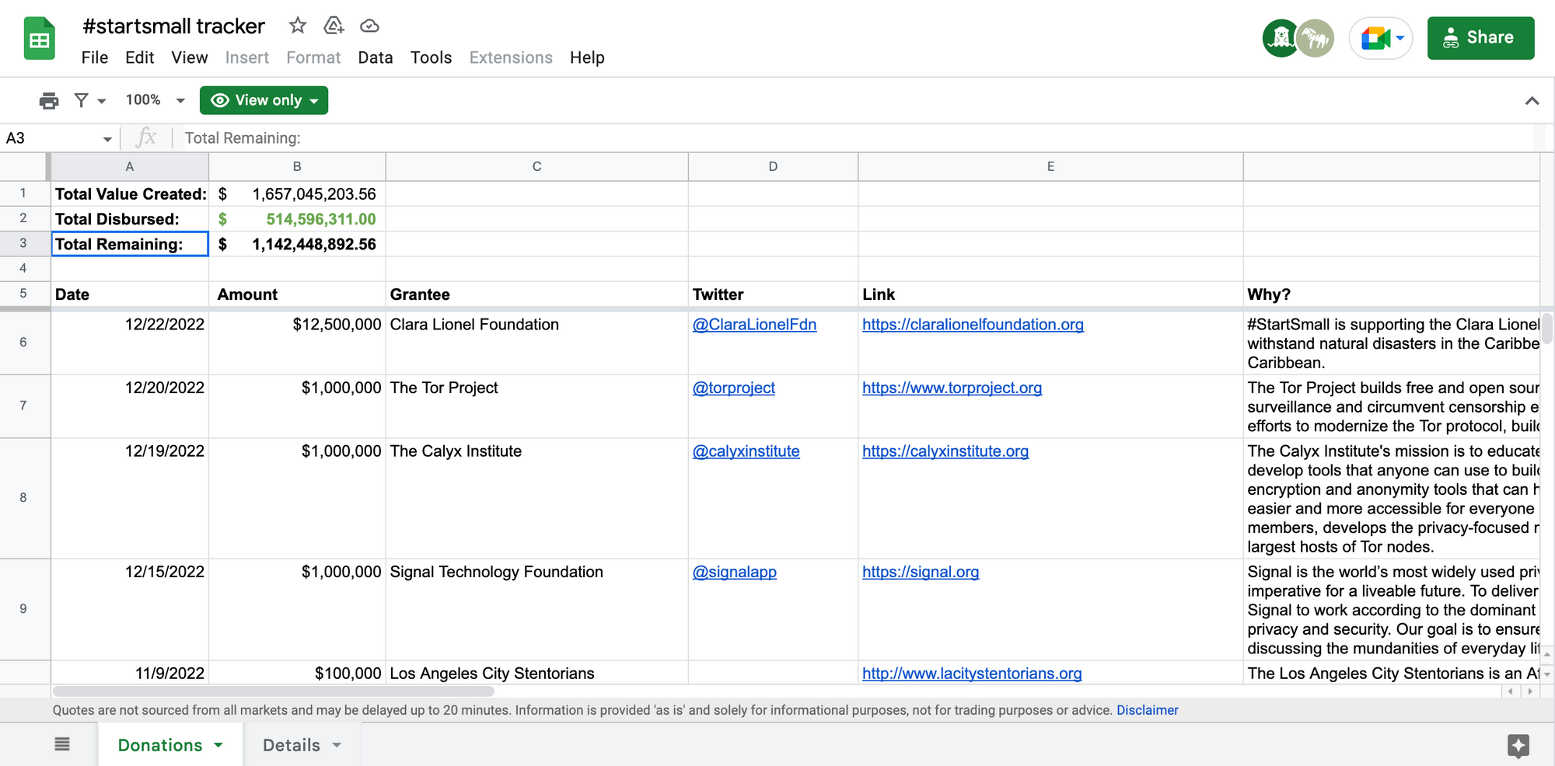
Task: Select the Donations sheet tab
Action: 160,745
